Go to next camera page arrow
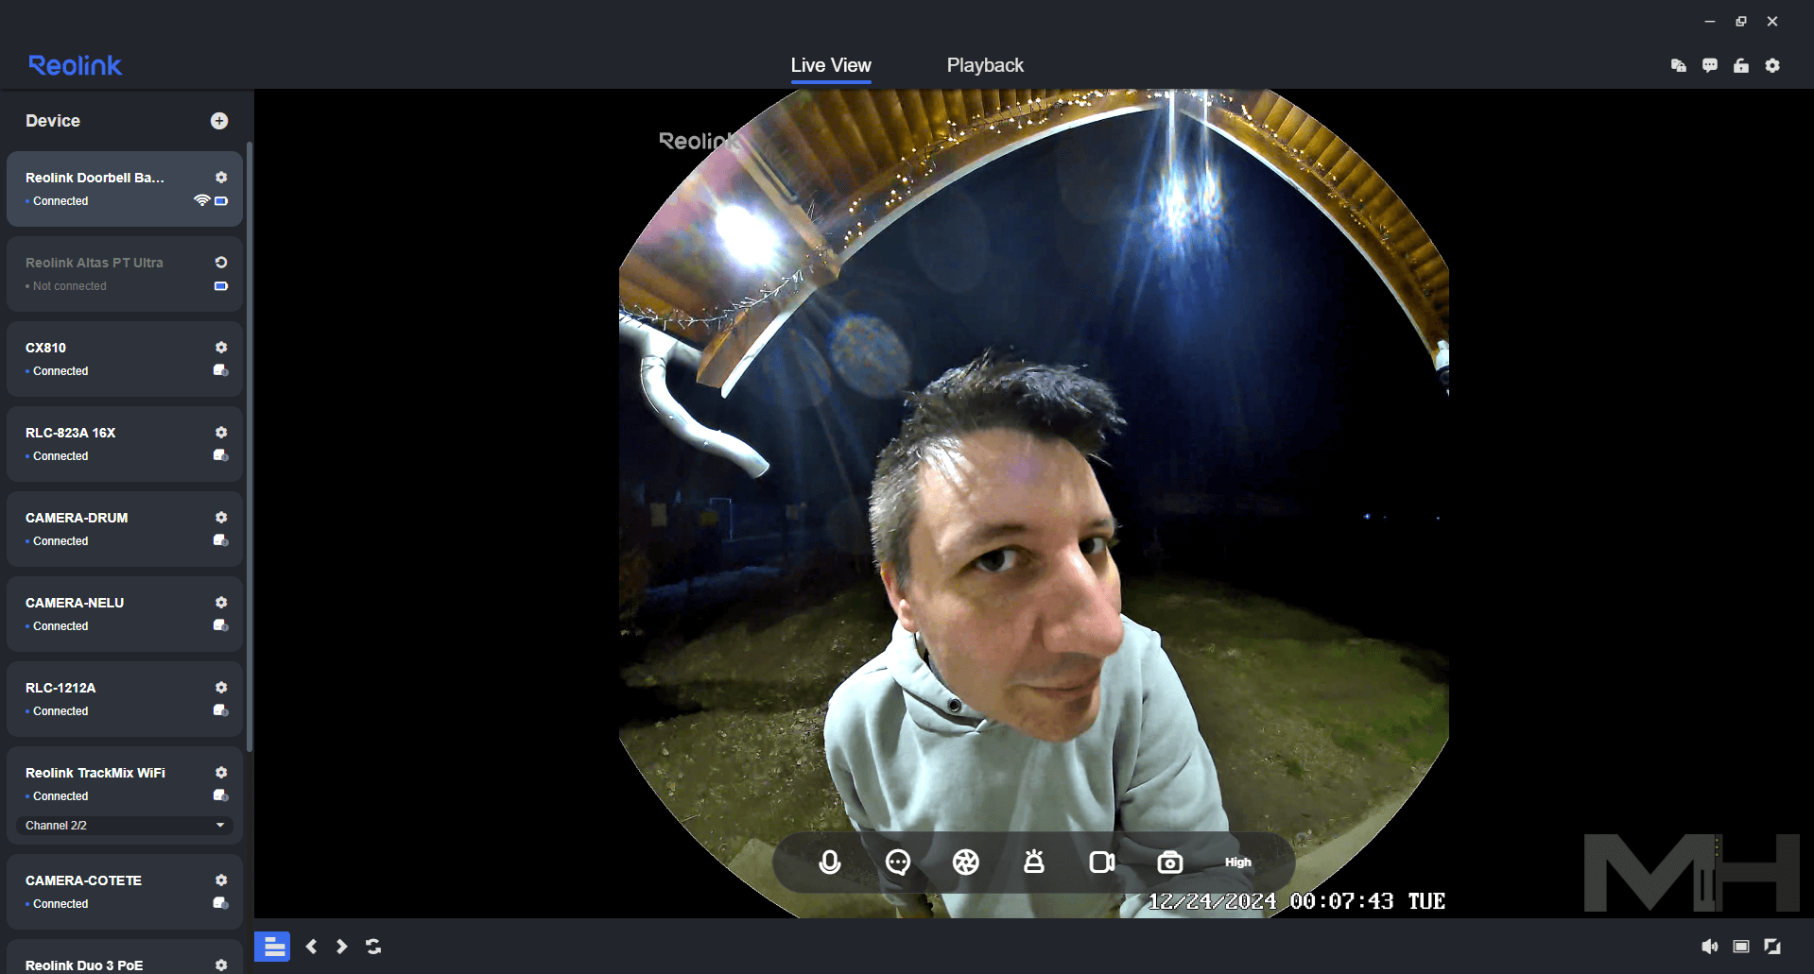This screenshot has width=1814, height=974. [x=342, y=947]
